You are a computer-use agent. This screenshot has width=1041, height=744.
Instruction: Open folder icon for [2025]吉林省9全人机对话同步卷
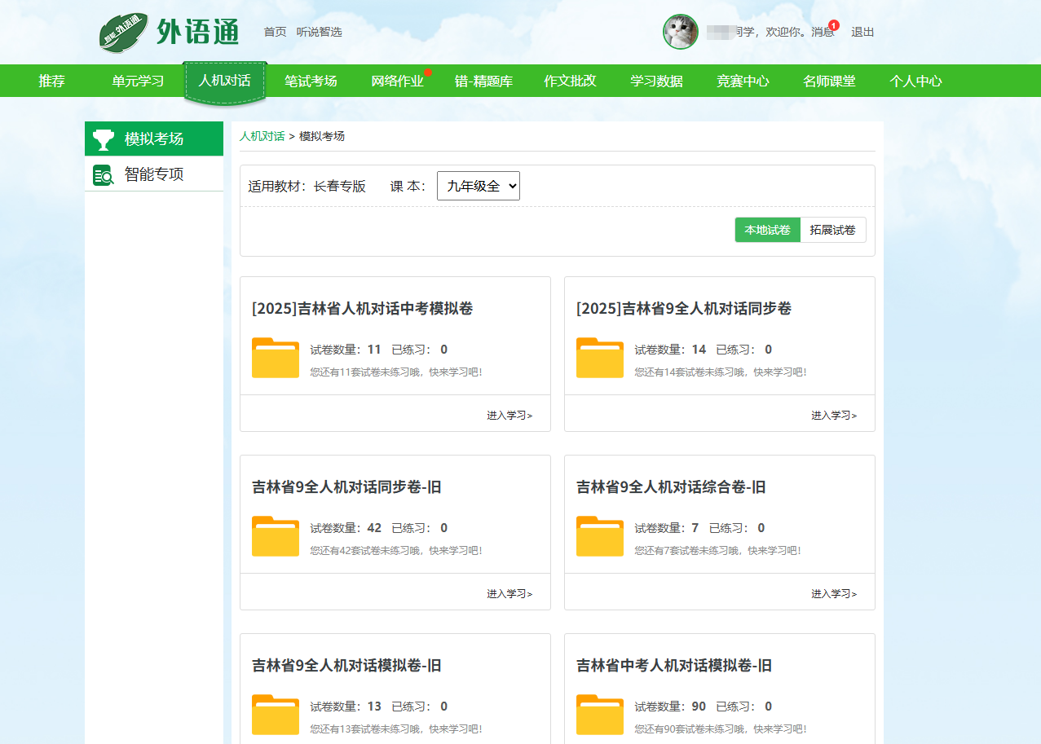[599, 358]
